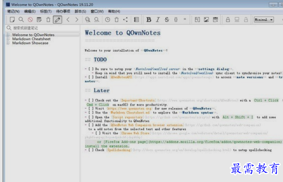
Task: Go back with the left arrow icon
Action: tap(68, 20)
